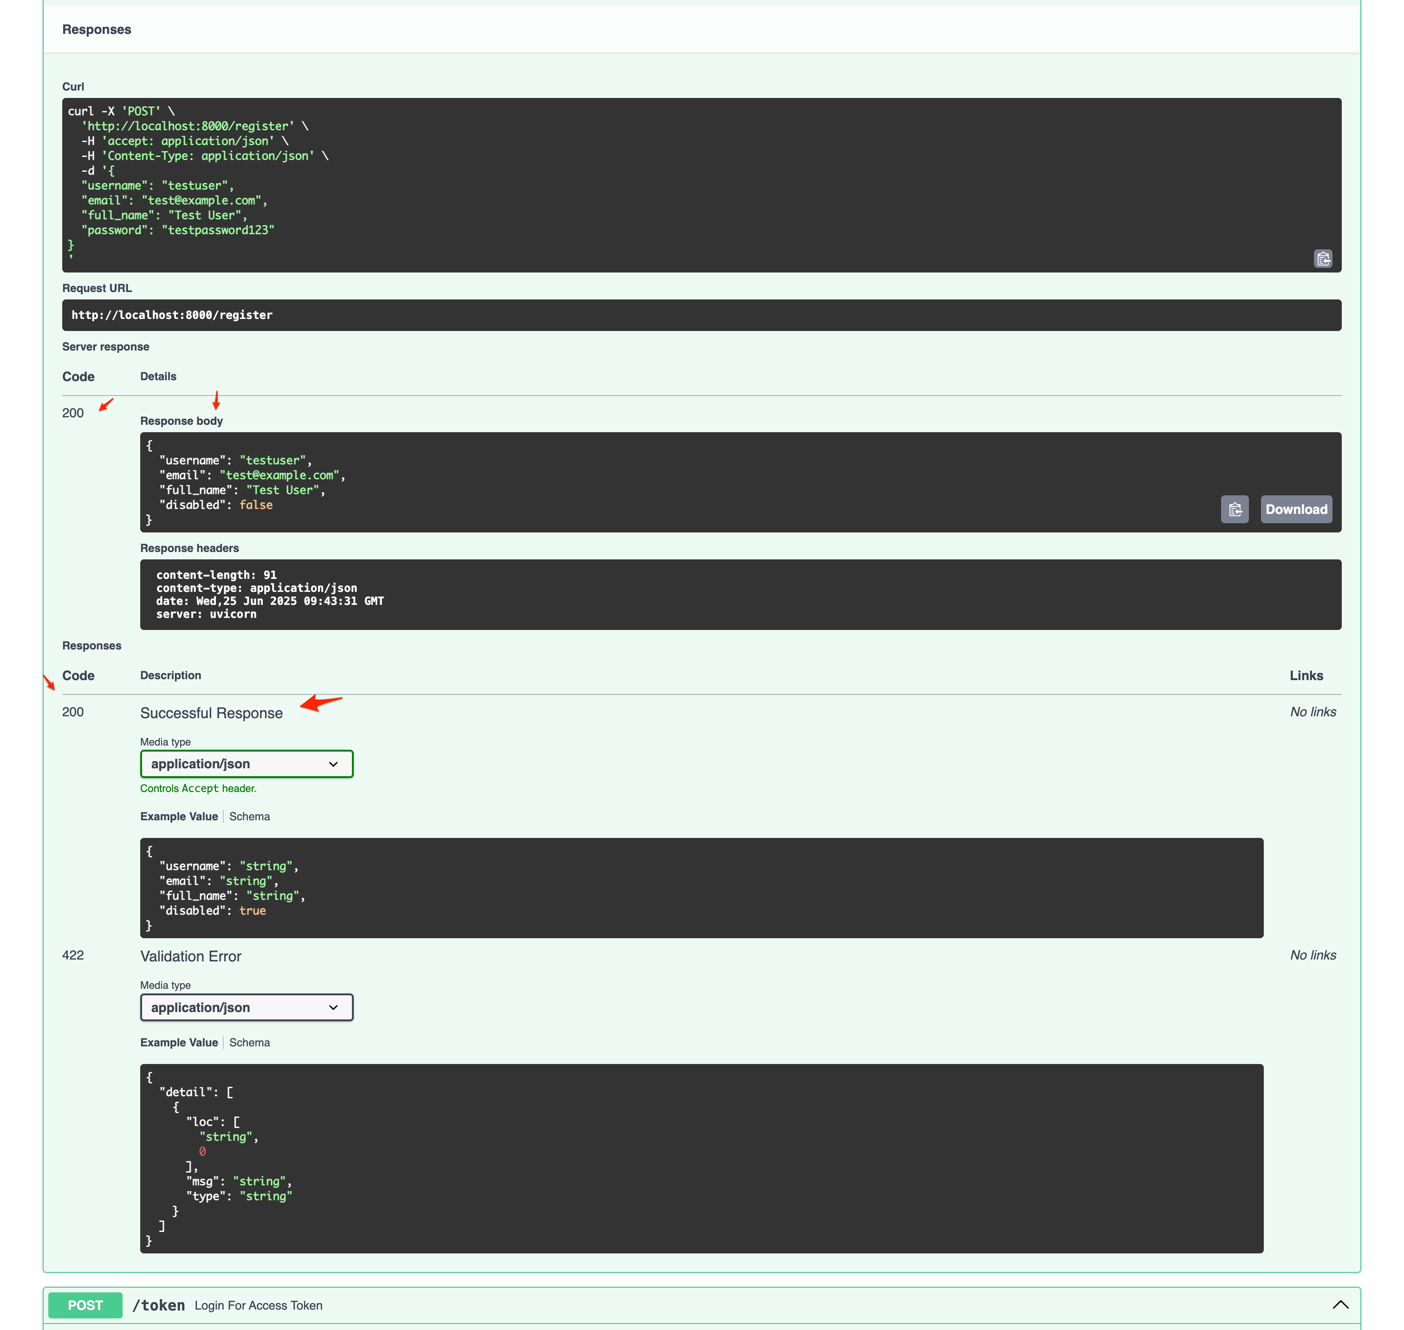The image size is (1404, 1330).
Task: Open media type dropdown for 200 response
Action: pyautogui.click(x=246, y=764)
